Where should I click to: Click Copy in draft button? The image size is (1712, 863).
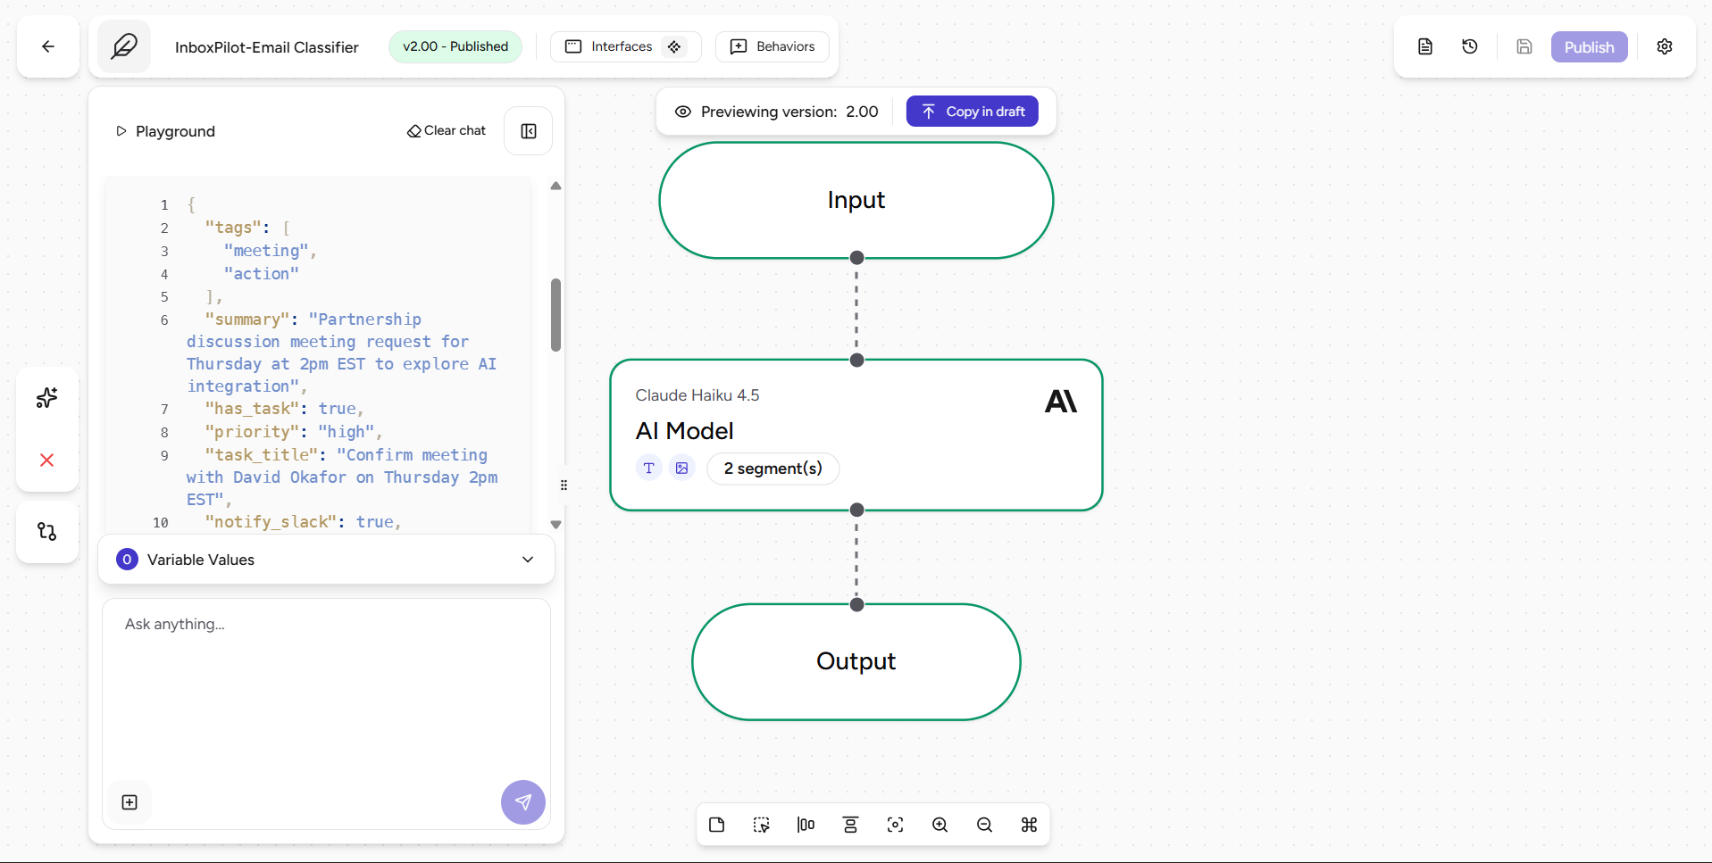(x=972, y=112)
